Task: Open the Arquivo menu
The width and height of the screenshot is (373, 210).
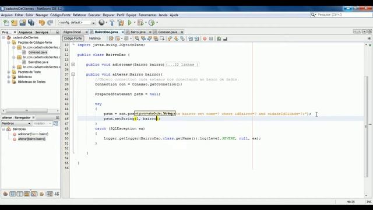Action: [7, 15]
